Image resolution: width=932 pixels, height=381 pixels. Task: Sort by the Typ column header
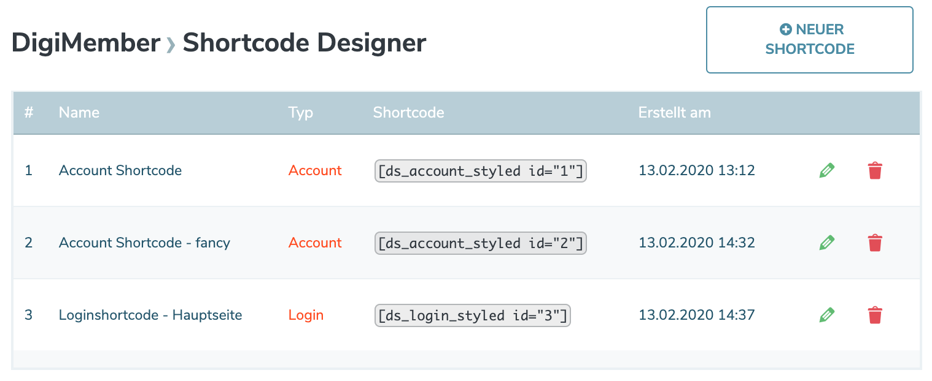pos(300,113)
